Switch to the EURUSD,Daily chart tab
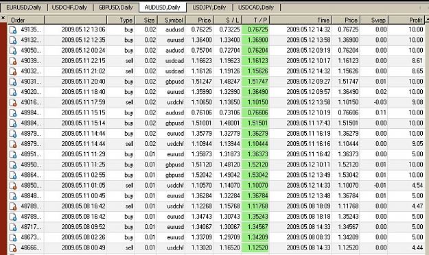The image size is (429, 255). click(23, 8)
